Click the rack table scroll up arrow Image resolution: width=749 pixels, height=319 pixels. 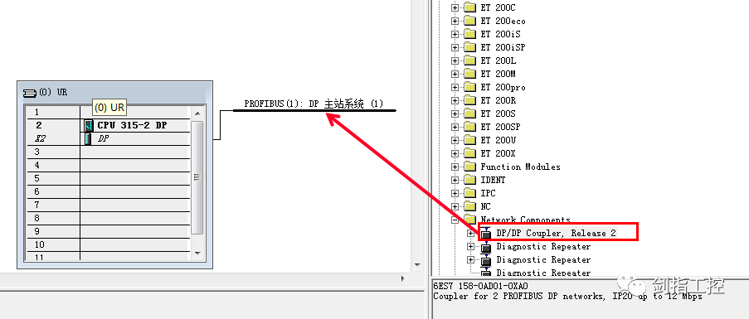pyautogui.click(x=197, y=113)
